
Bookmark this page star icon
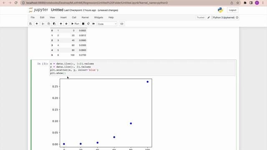(x=238, y=3)
